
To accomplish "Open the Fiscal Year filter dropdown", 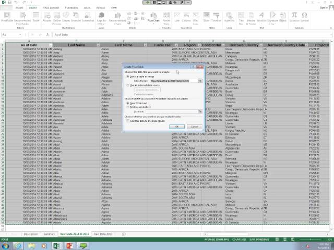I will click(176, 45).
